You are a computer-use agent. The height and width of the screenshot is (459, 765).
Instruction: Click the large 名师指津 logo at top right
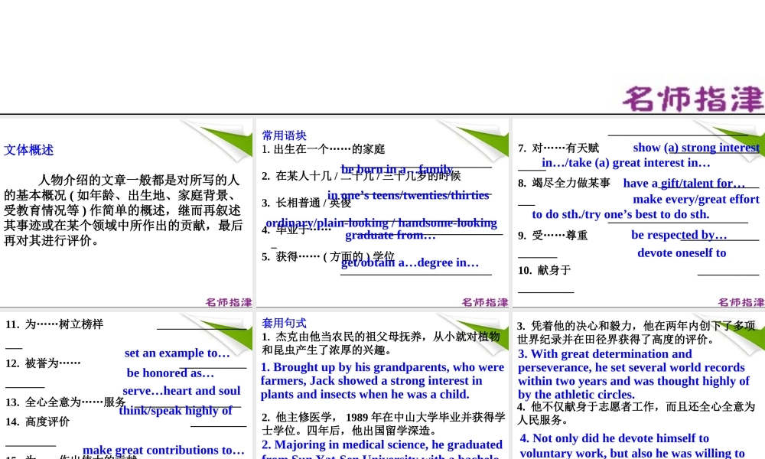tap(692, 98)
